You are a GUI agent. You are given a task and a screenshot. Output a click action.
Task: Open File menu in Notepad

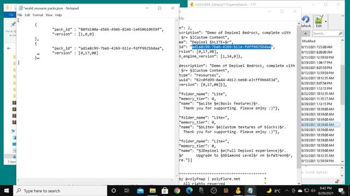20,15
